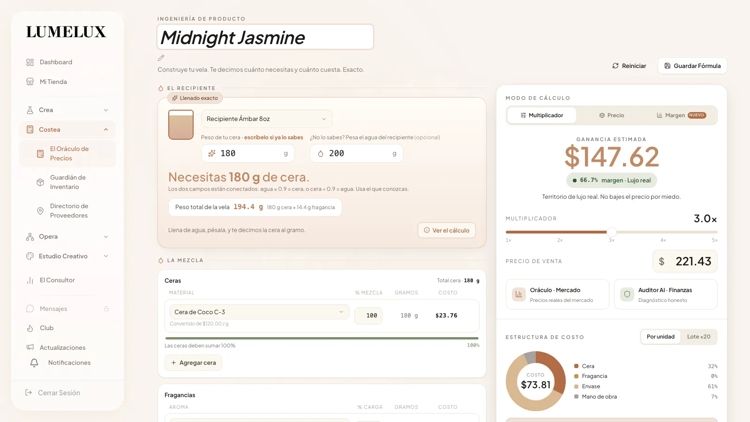Select Por unidad cost view
The width and height of the screenshot is (750, 422).
[660, 337]
